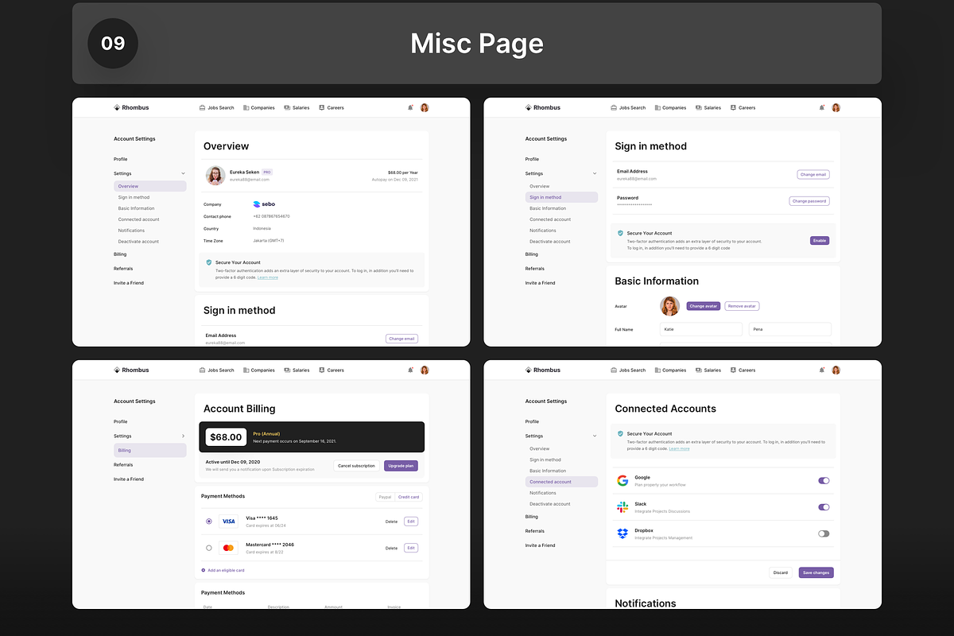Select the Mastercard **** 2046 radio button
This screenshot has height=636, width=954.
(209, 548)
